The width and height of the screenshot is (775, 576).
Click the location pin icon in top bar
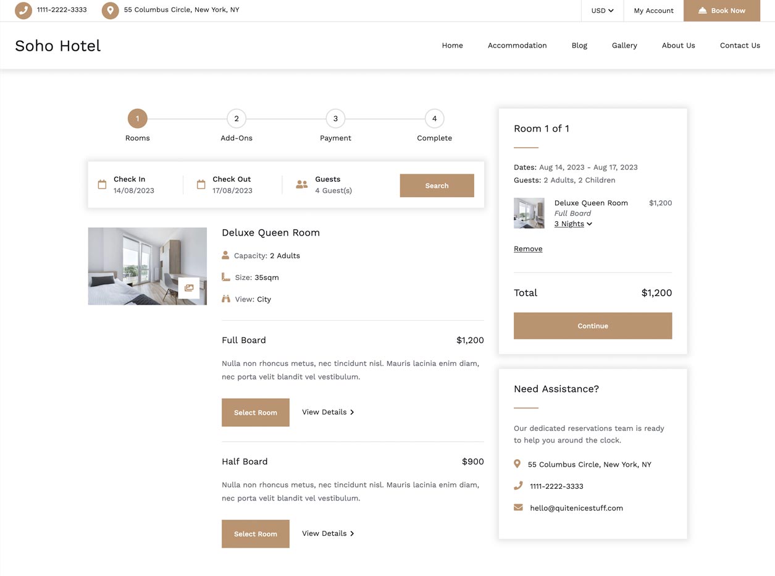point(110,11)
